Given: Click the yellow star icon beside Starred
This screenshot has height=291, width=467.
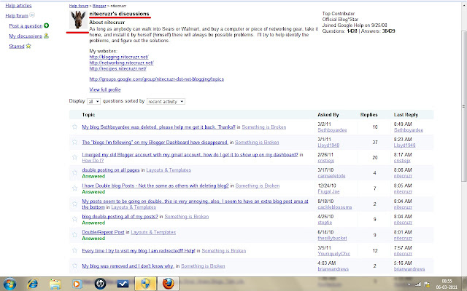Looking at the screenshot, I should coord(28,46).
